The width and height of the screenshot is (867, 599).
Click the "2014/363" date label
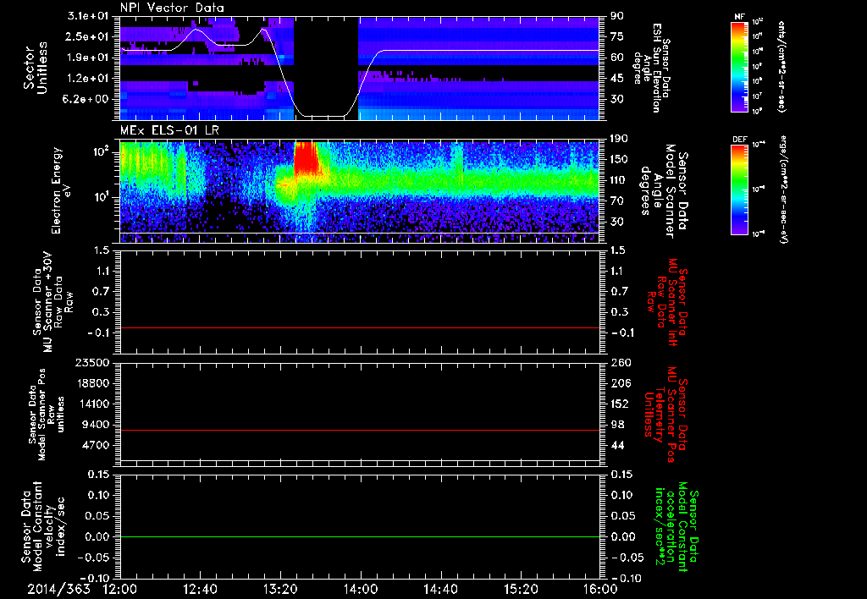click(58, 589)
